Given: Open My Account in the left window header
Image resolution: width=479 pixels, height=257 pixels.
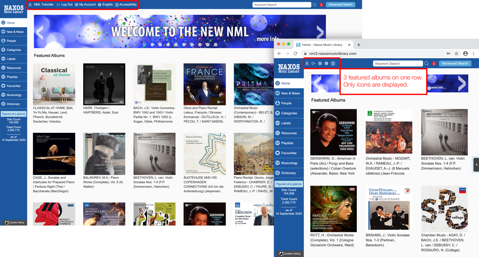Looking at the screenshot, I should [85, 5].
